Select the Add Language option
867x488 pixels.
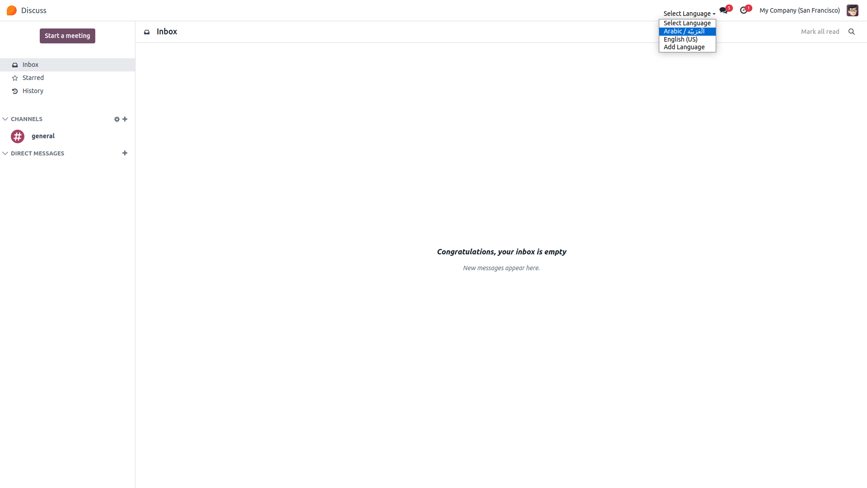[684, 47]
